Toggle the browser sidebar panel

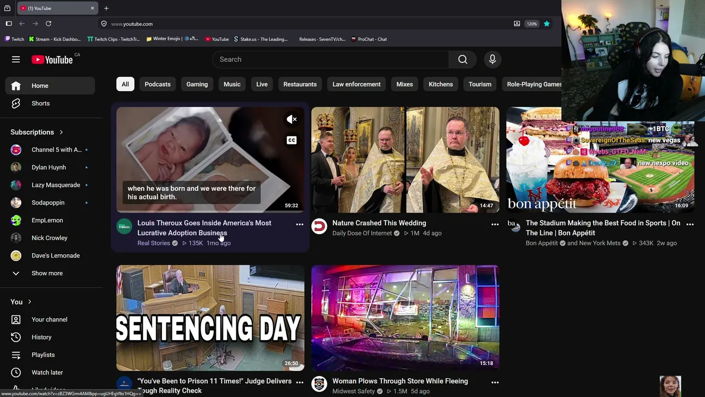9,24
